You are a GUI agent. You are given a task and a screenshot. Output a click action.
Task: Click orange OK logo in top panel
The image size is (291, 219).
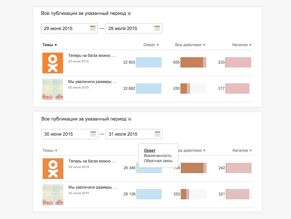coord(53,63)
